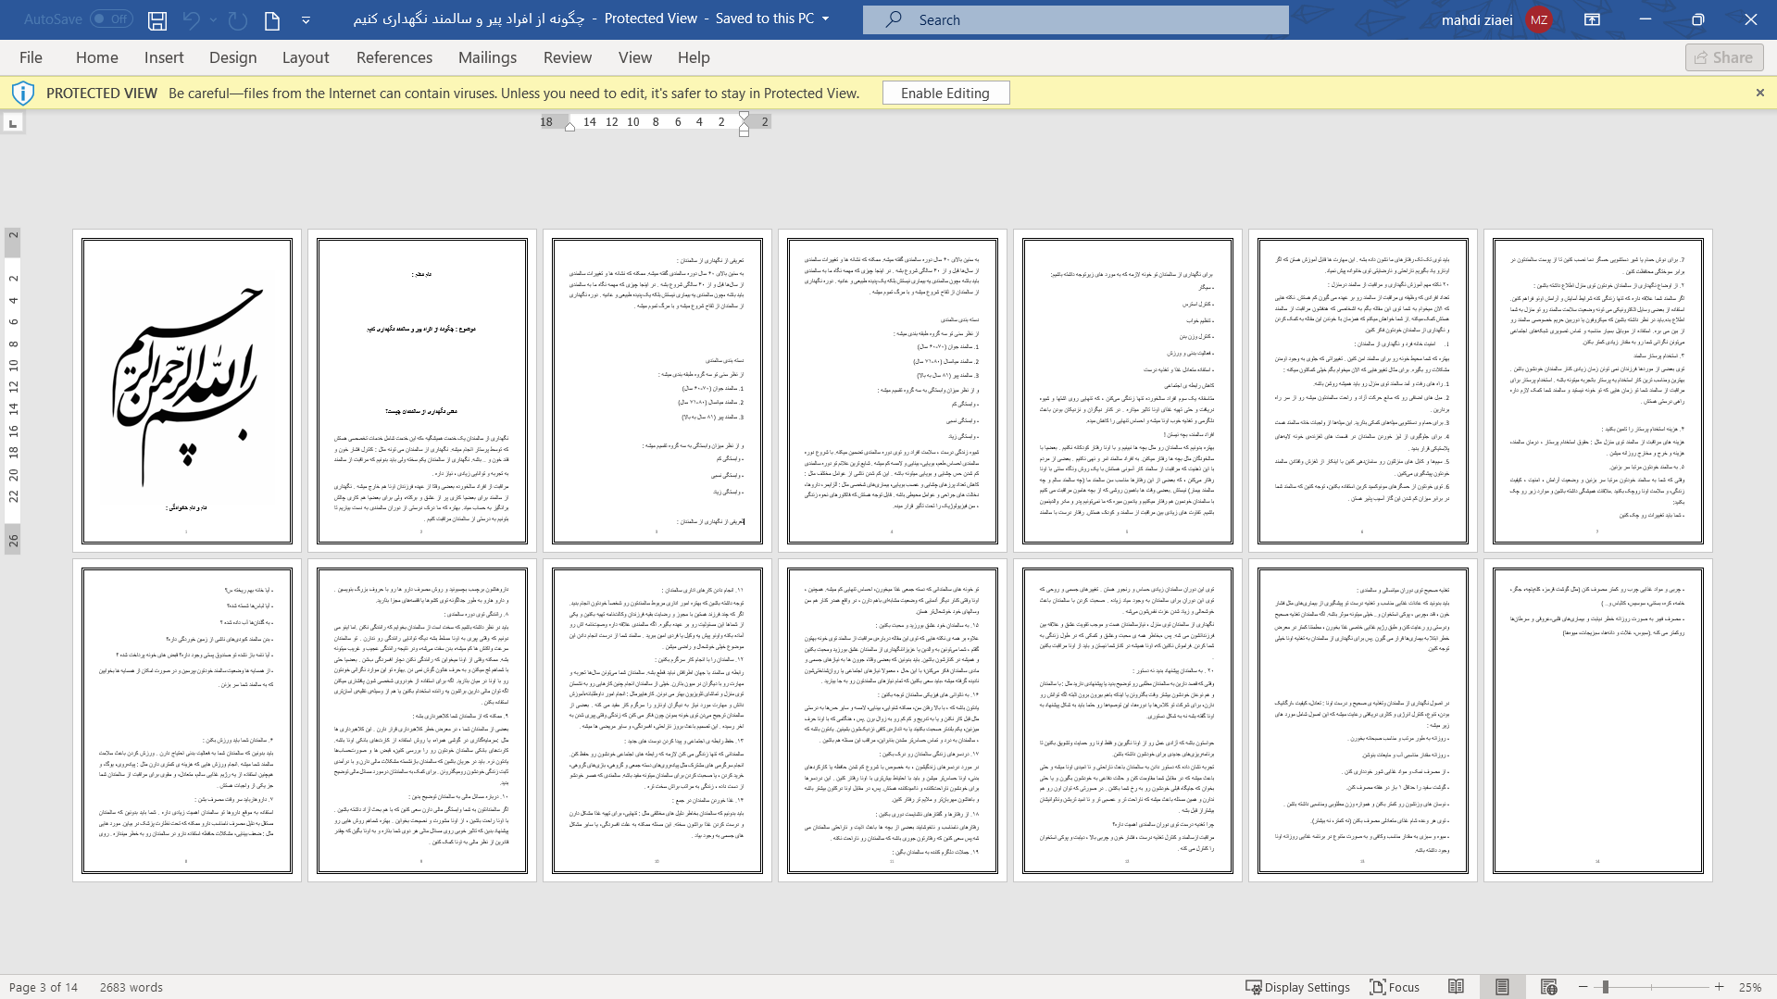Image resolution: width=1777 pixels, height=999 pixels.
Task: Click the zoom in plus button
Action: (x=1720, y=987)
